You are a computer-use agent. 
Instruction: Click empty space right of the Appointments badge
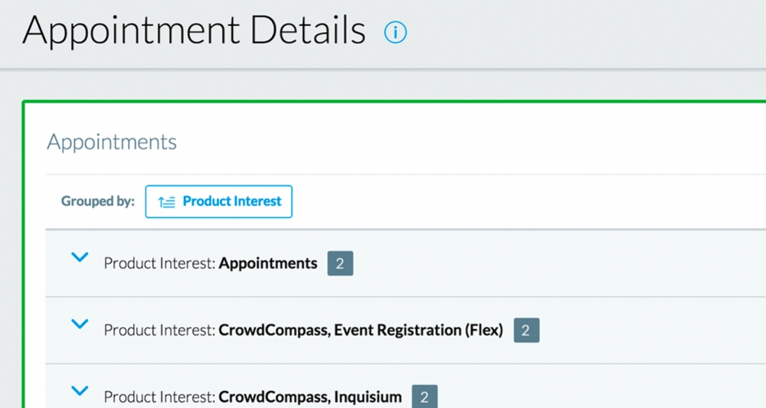pyautogui.click(x=536, y=264)
